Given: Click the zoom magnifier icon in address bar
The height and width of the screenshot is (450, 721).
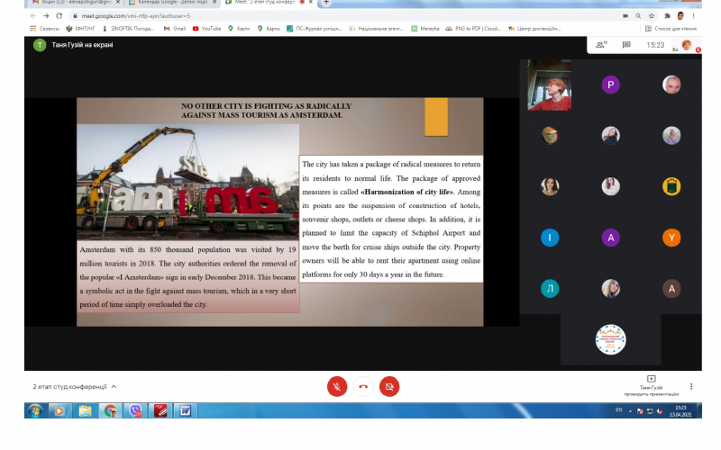Looking at the screenshot, I should pos(638,15).
